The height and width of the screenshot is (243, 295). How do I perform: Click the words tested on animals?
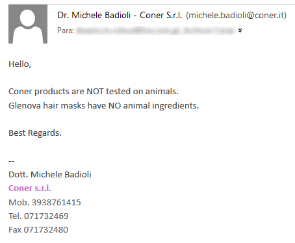(x=142, y=92)
